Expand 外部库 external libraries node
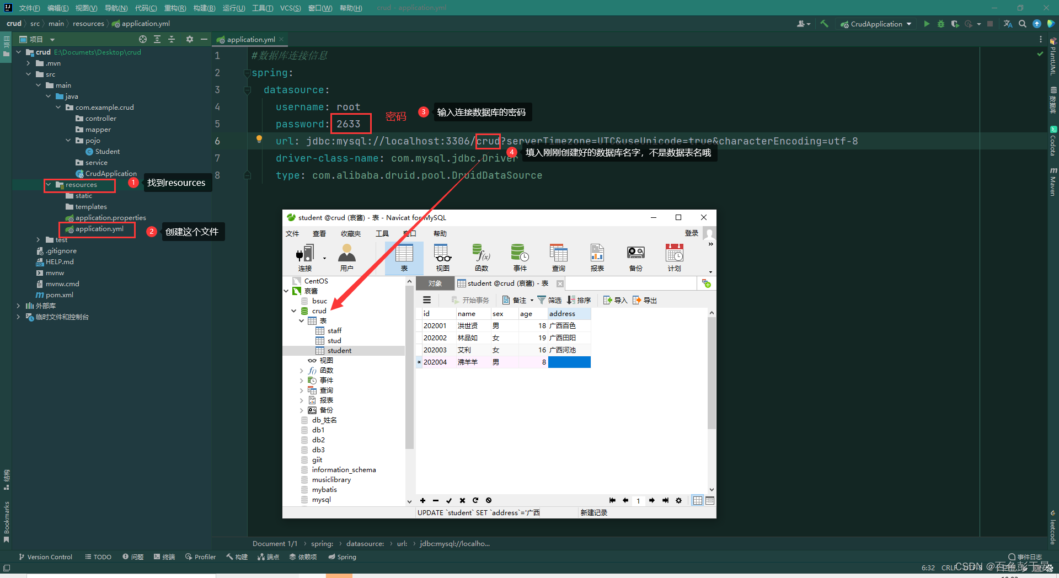Screen dimensions: 1059x578 click(x=18, y=306)
